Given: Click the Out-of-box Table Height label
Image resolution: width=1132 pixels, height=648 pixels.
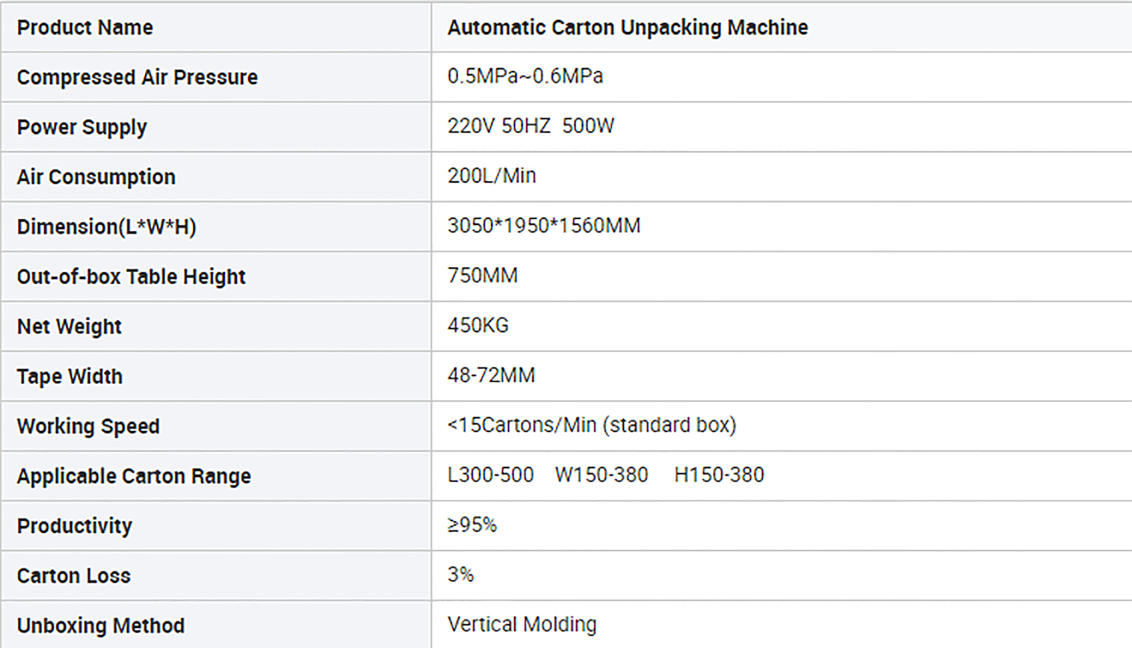Looking at the screenshot, I should click(x=131, y=277).
